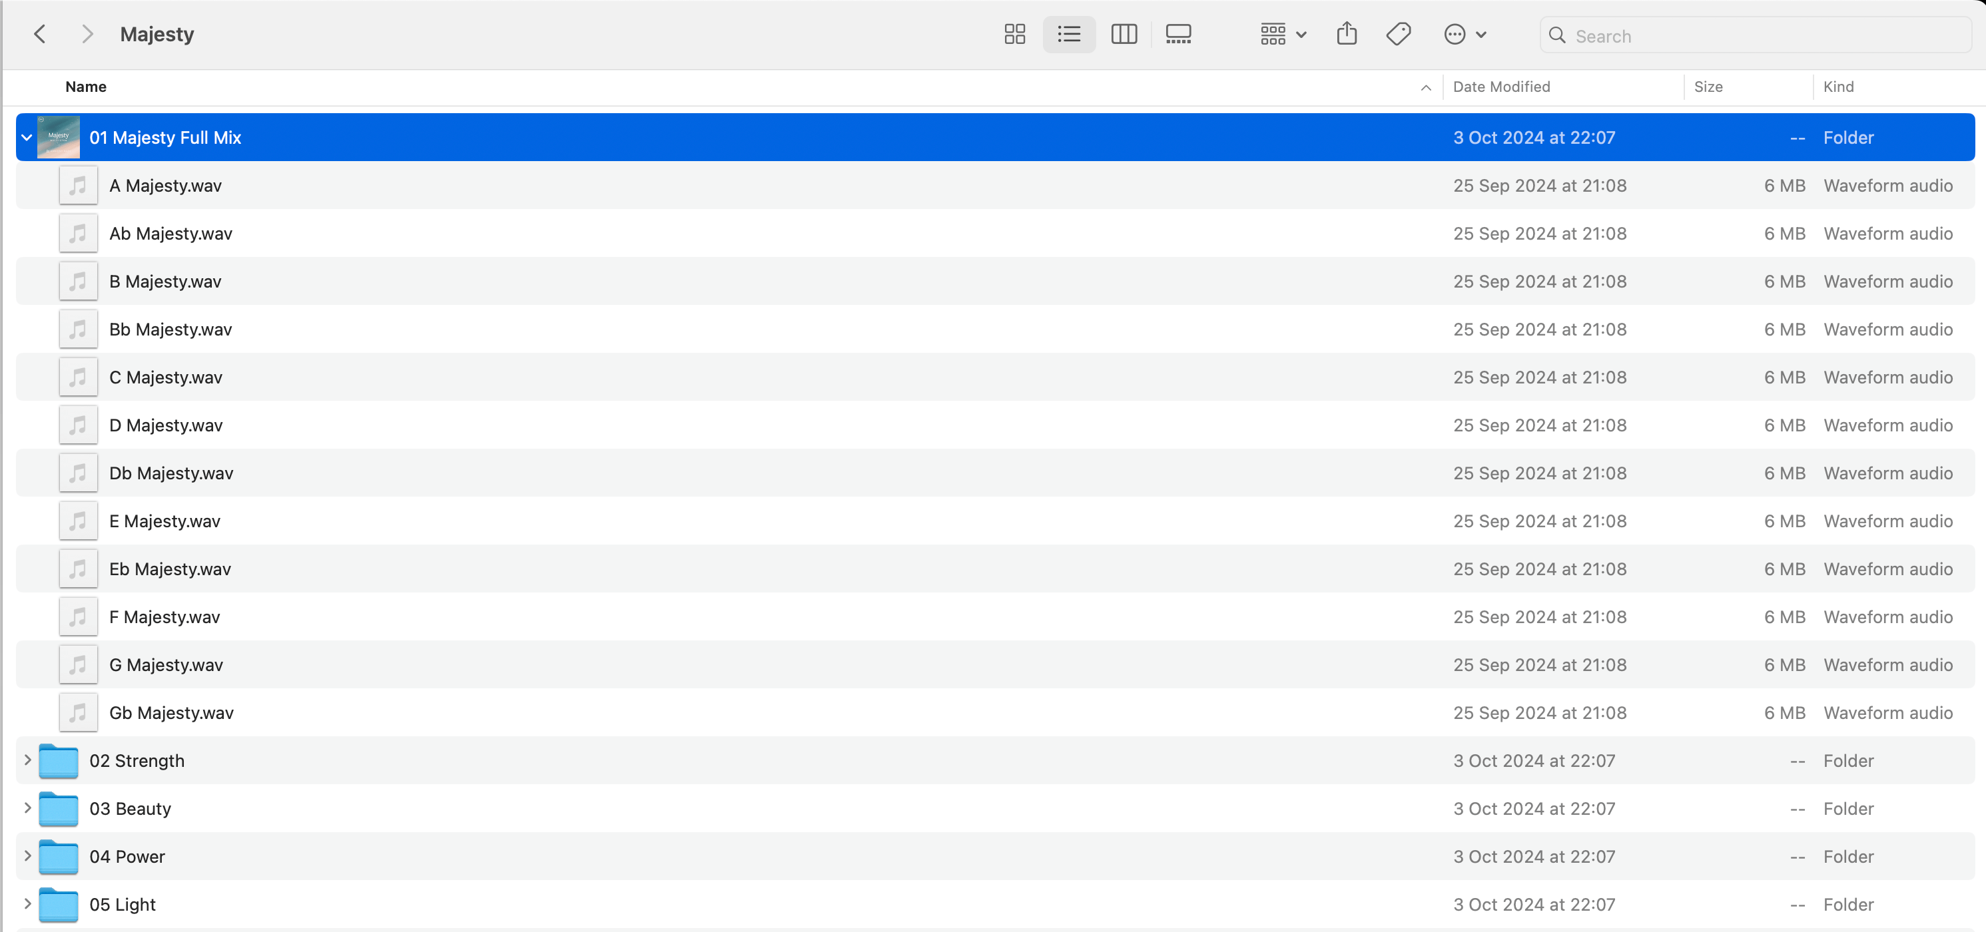This screenshot has width=1986, height=932.
Task: Select the 03 Beauty folder name
Action: click(x=129, y=809)
